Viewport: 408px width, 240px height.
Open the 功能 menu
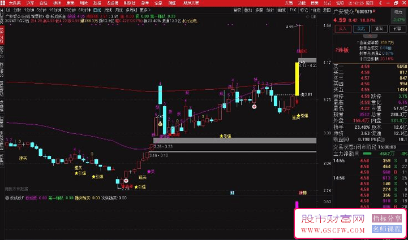click(302, 3)
